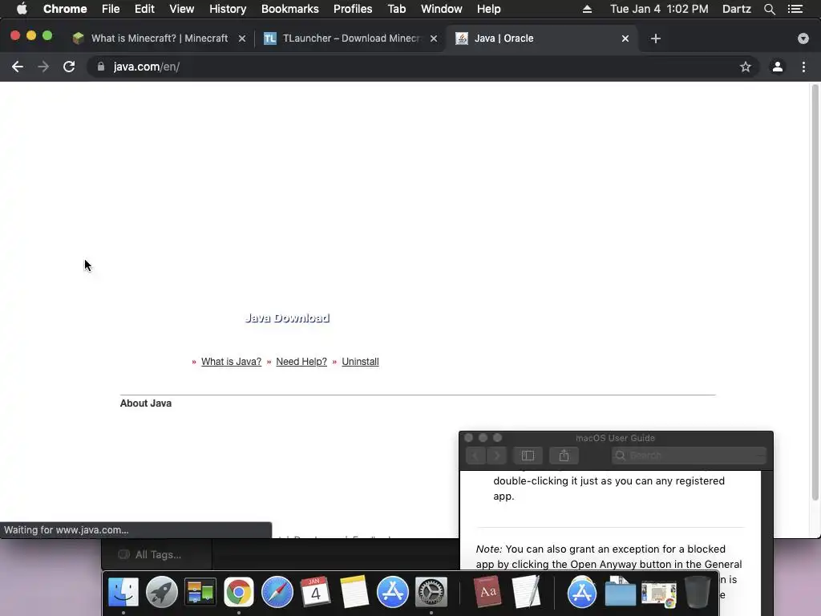Screen dimensions: 821x616
Task: Open Calendar from the Dock
Action: 315,592
